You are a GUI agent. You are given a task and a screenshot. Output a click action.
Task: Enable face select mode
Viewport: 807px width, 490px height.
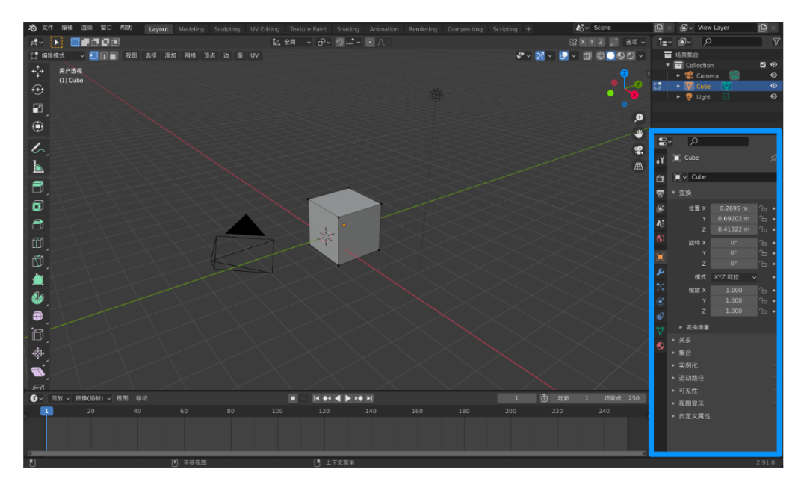114,55
